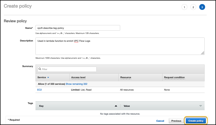Show remaining 332 services
This screenshot has width=216, height=125.
(x=77, y=84)
